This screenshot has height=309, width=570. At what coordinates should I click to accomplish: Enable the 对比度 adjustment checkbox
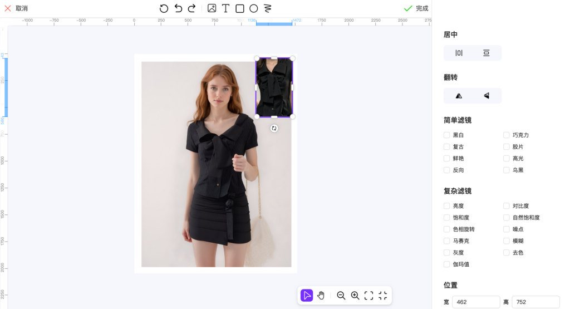pos(507,206)
